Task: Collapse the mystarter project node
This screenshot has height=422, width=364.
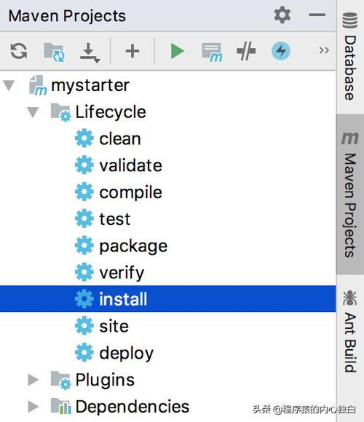Action: [x=9, y=85]
